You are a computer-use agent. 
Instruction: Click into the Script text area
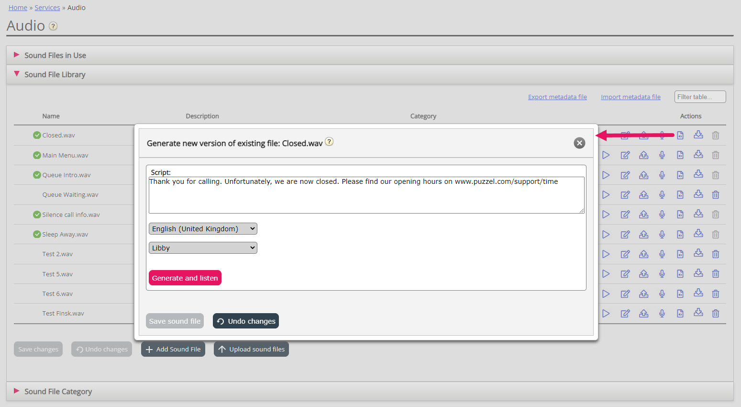[366, 195]
